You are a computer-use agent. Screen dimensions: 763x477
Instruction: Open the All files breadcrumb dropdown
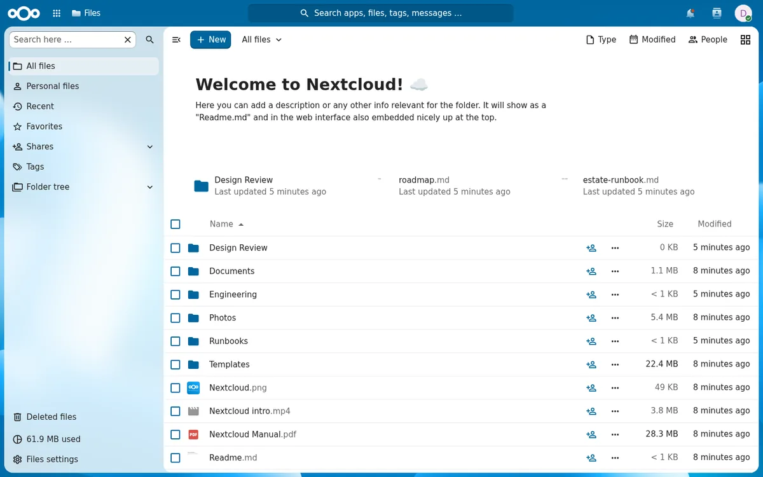[x=261, y=39]
